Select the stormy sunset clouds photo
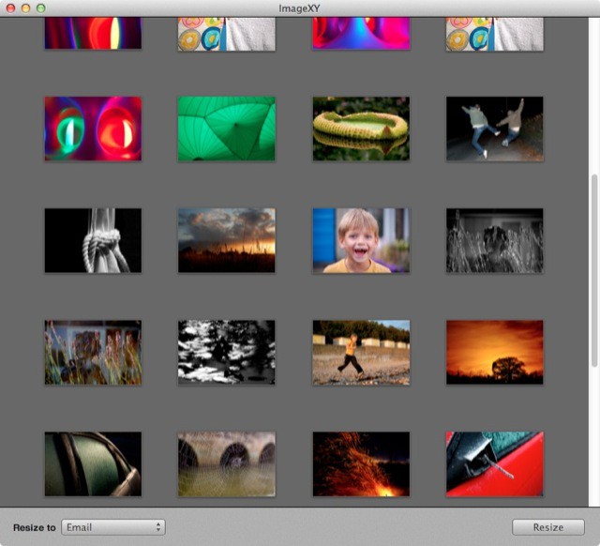Image resolution: width=600 pixels, height=546 pixels. click(x=227, y=240)
